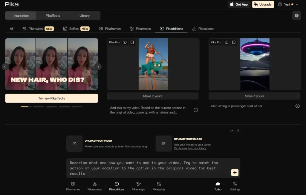The width and height of the screenshot is (306, 195).
Task: Click the frame icon on the paddleboard card
Action: tap(132, 42)
